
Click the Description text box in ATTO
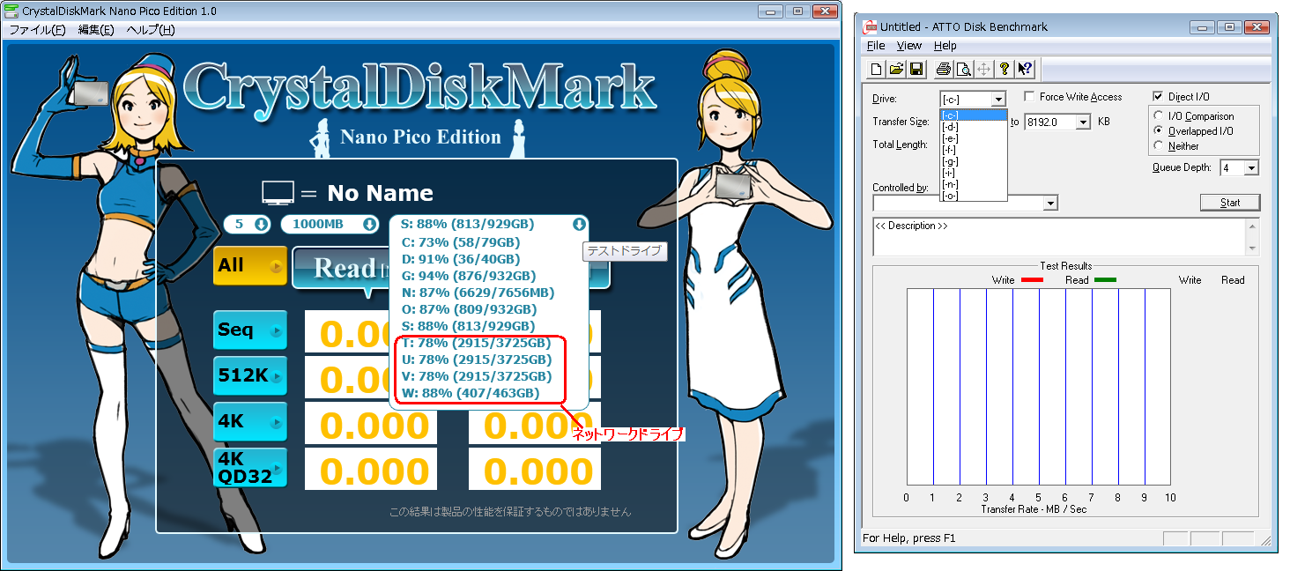coord(1058,237)
